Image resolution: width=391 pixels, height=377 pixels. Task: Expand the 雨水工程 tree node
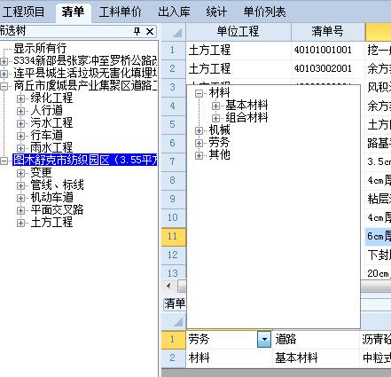coord(20,148)
